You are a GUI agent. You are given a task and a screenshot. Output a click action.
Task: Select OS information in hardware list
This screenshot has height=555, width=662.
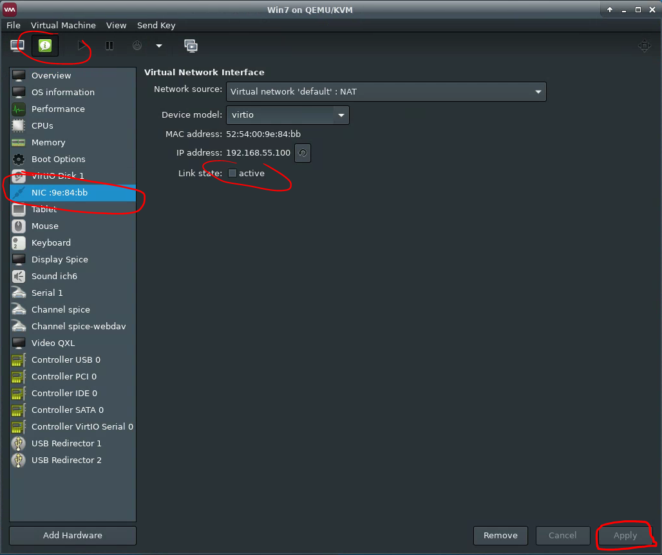point(73,93)
